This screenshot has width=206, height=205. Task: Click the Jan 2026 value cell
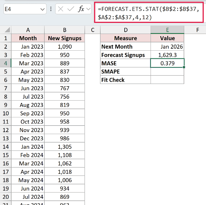tap(167, 47)
